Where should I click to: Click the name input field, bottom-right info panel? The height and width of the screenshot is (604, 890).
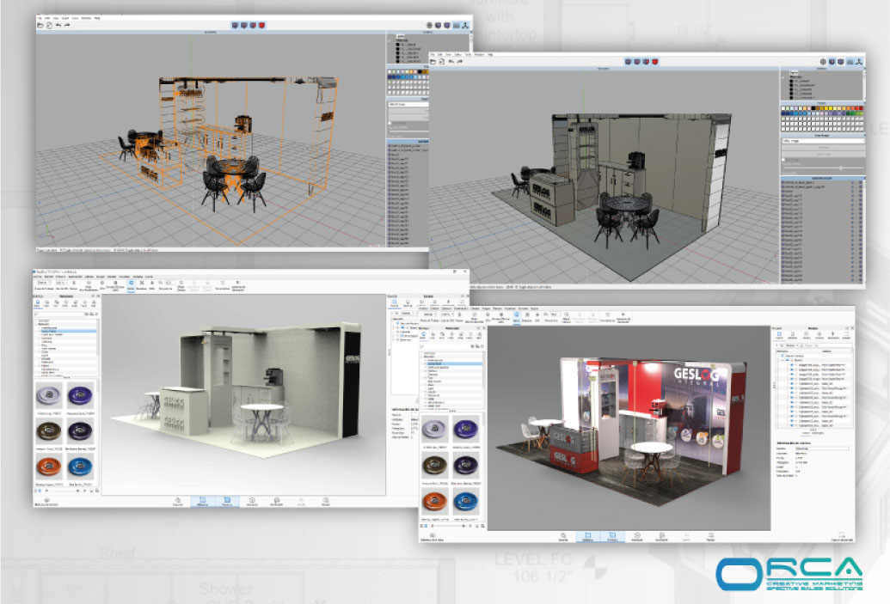(821, 448)
